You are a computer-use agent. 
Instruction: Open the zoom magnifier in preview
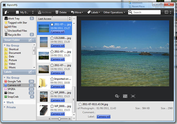click(117, 96)
